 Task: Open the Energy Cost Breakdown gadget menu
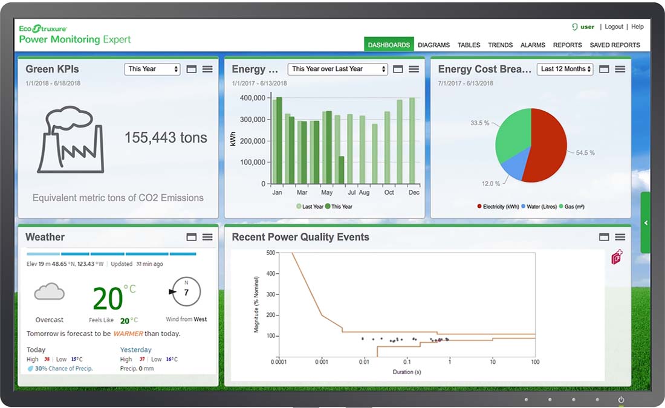[619, 69]
